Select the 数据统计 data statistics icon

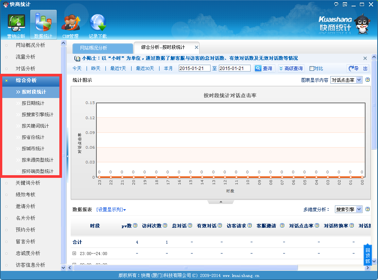pyautogui.click(x=43, y=25)
